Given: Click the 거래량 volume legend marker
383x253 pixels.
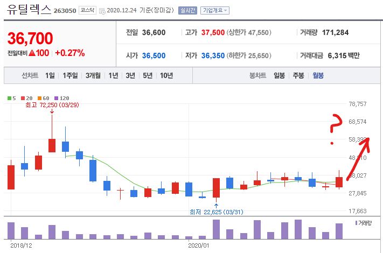Looking at the screenshot, I should (x=356, y=223).
